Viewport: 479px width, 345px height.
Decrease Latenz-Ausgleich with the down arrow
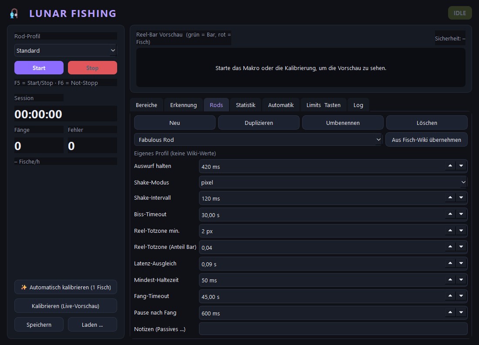(461, 263)
